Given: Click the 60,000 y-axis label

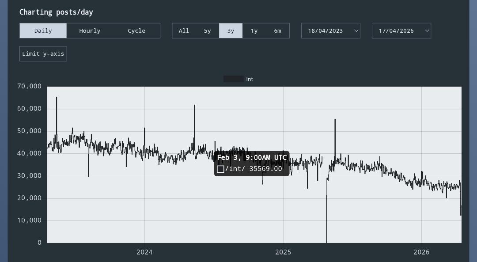Looking at the screenshot, I should [29, 109].
